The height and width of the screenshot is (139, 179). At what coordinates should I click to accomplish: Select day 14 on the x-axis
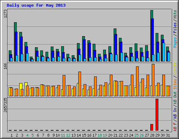(79, 135)
